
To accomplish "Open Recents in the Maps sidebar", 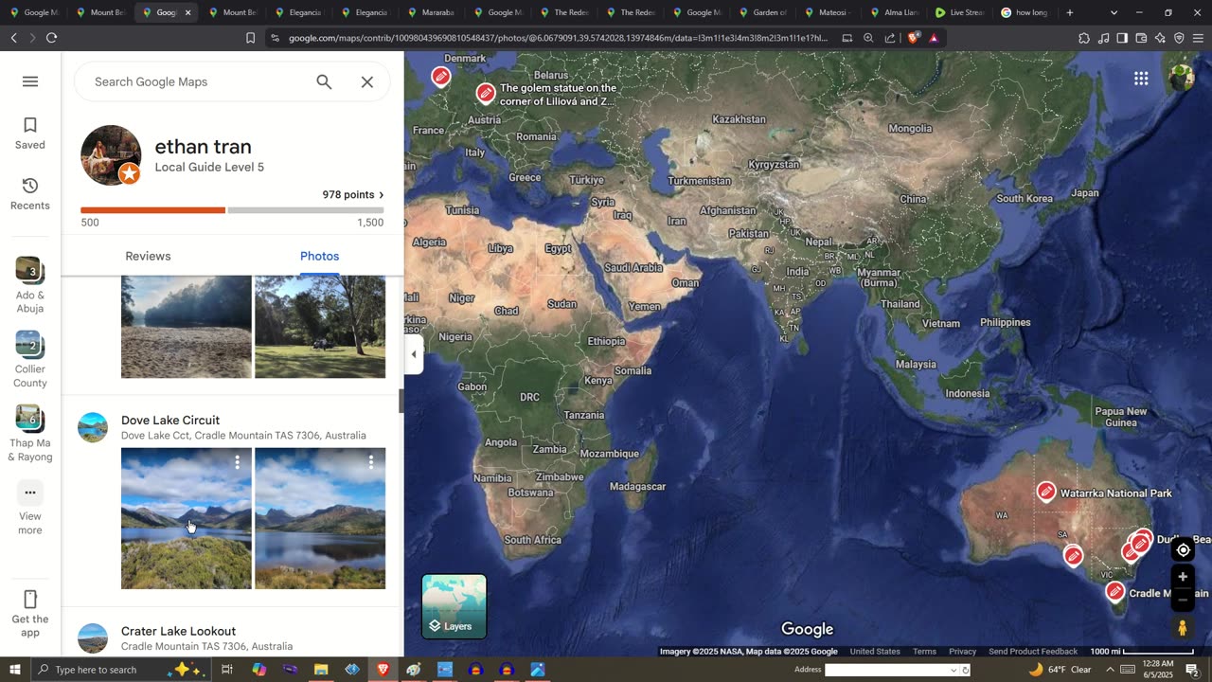I will point(30,194).
